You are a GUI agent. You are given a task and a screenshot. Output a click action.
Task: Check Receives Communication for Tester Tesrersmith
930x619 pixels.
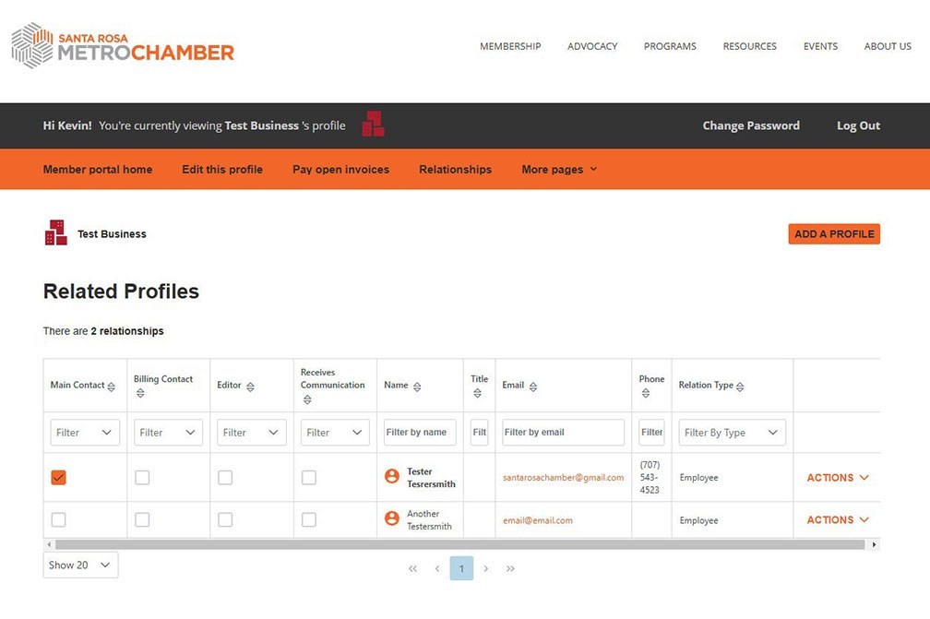pos(309,477)
